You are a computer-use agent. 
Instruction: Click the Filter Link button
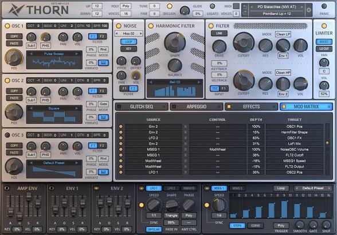219,33
